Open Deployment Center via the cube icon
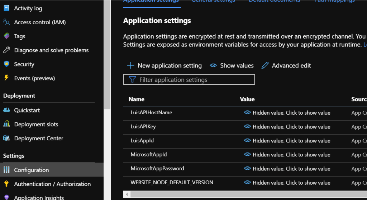This screenshot has height=200, width=367. 6,138
